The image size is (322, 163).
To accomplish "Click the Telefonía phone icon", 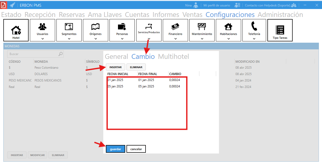I will point(254,26).
